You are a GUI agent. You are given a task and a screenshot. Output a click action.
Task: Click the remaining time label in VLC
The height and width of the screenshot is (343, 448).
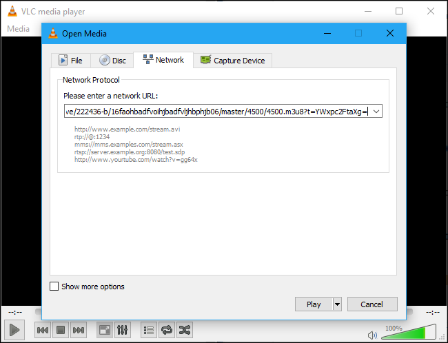pos(433,313)
